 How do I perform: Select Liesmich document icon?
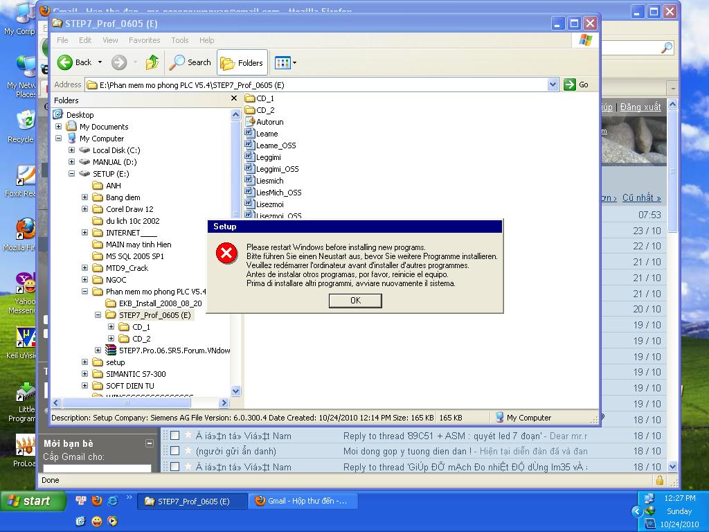click(x=249, y=180)
